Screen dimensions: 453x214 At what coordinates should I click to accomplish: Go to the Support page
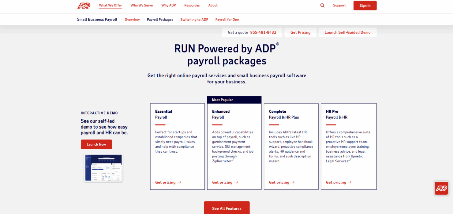coord(339,5)
